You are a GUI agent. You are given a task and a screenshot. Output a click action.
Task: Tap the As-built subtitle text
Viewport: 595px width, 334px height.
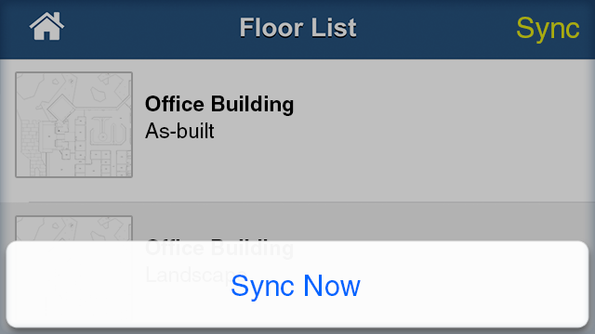click(x=179, y=131)
